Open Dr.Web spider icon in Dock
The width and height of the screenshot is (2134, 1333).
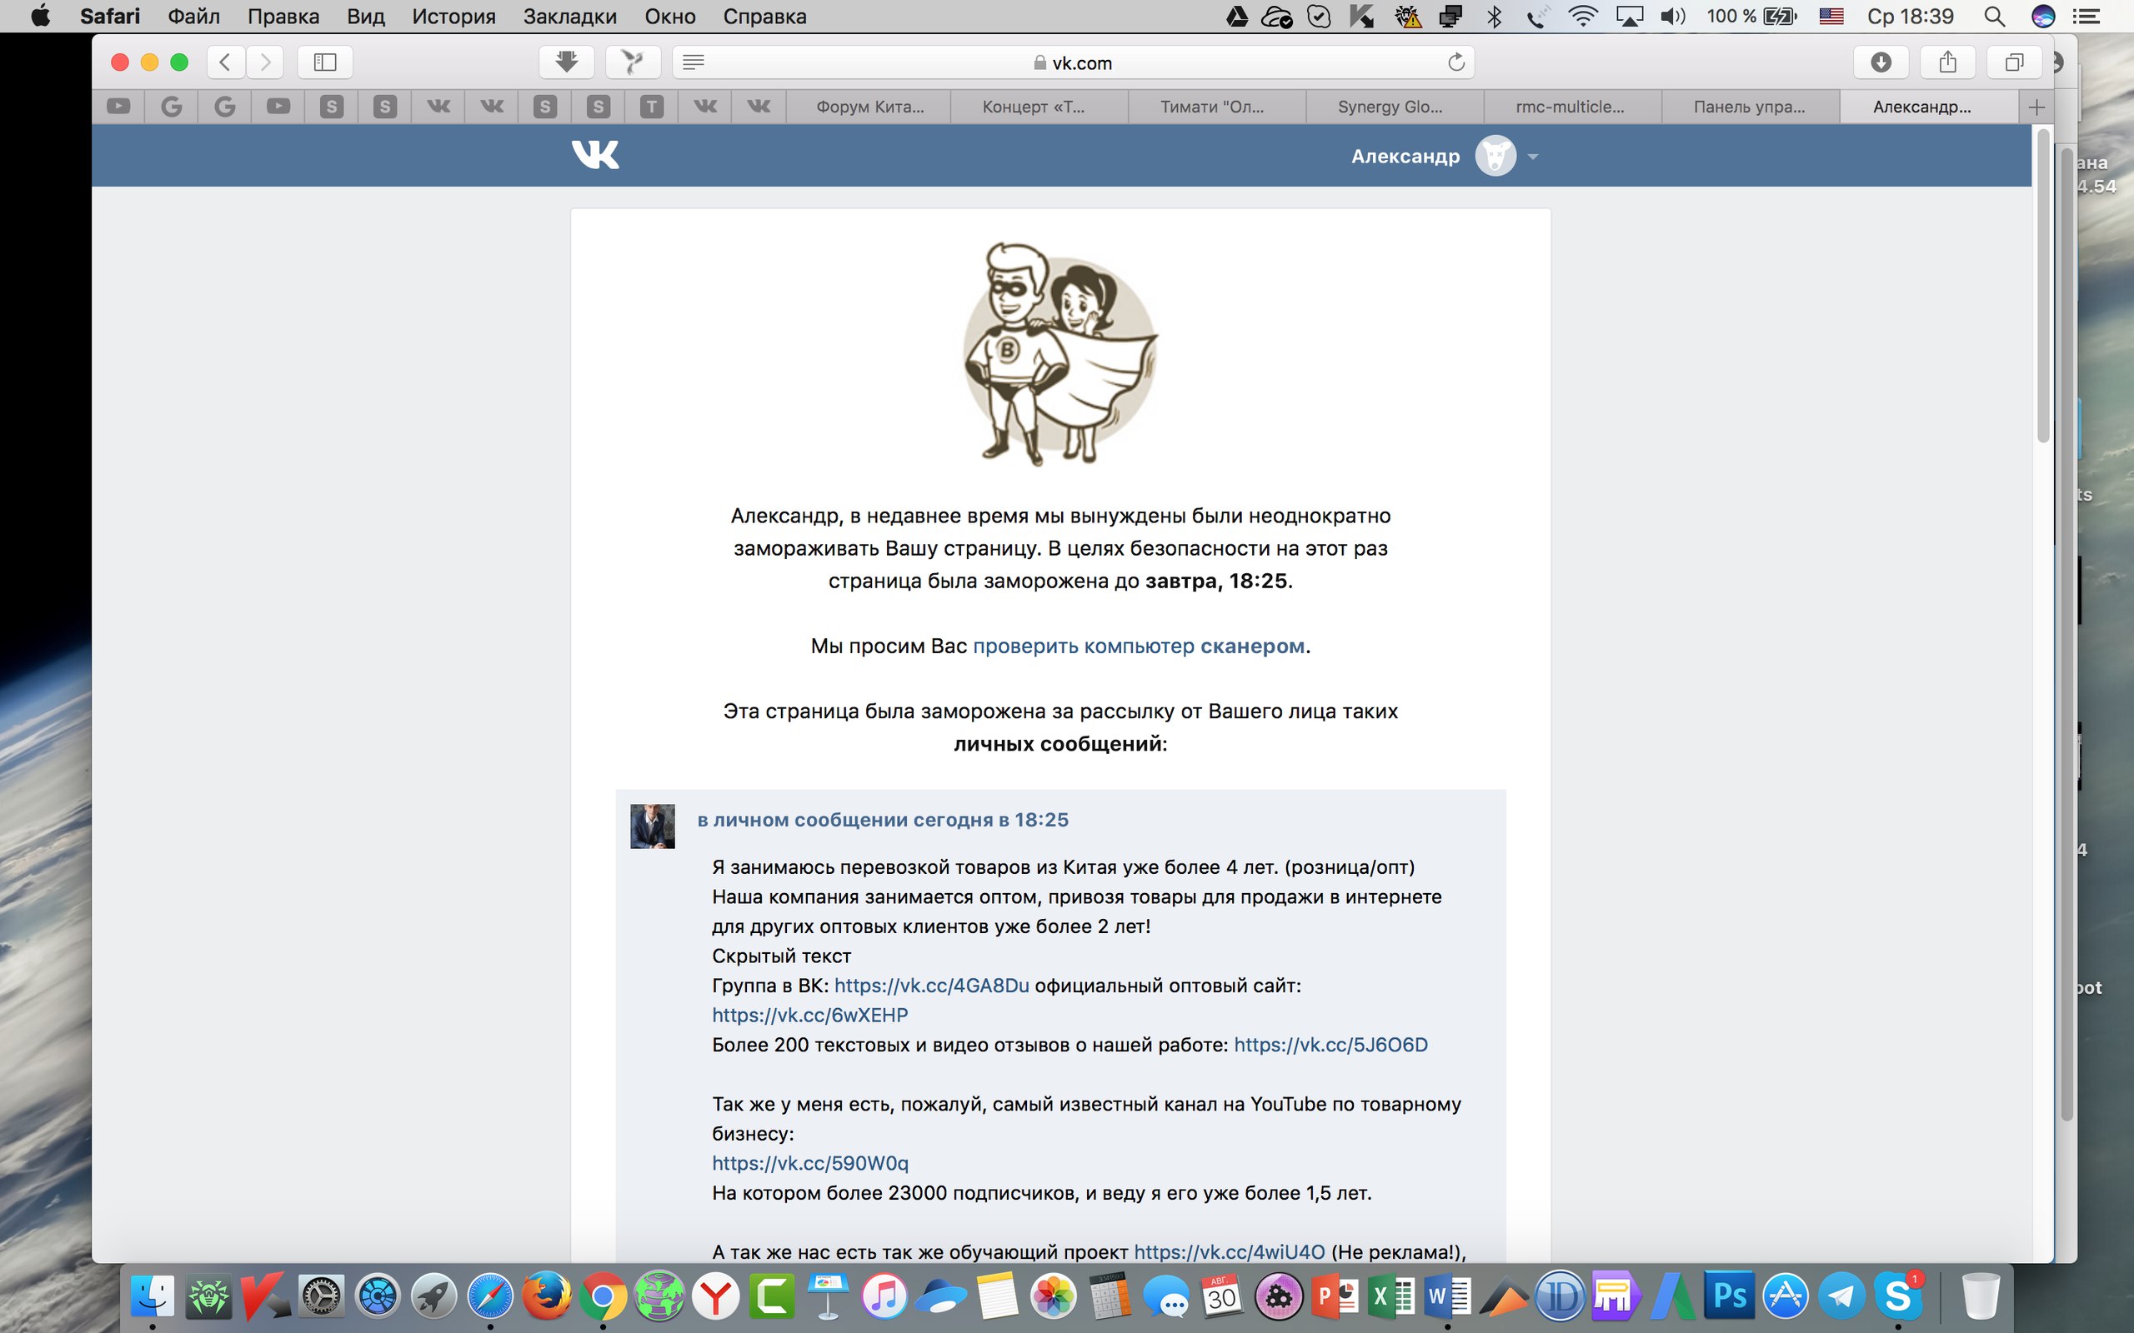pyautogui.click(x=208, y=1296)
